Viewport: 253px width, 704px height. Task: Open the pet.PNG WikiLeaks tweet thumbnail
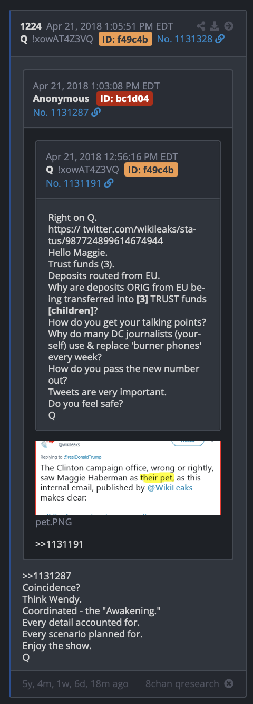point(128,478)
